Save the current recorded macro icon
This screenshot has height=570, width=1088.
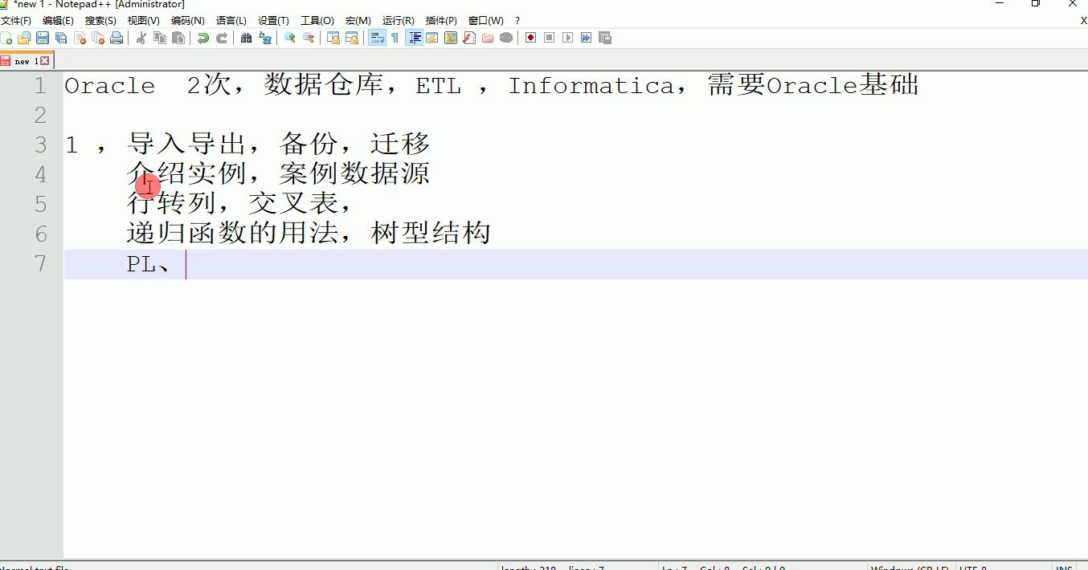(x=605, y=38)
